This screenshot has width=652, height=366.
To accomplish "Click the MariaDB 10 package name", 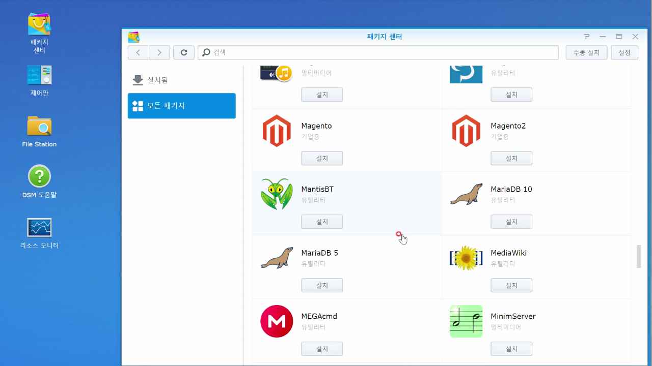I will point(511,190).
